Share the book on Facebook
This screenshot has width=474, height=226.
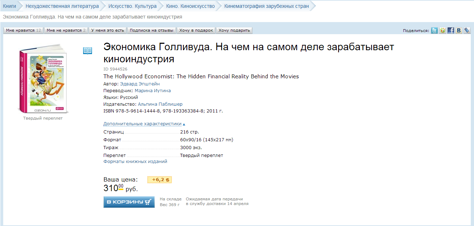coord(451,31)
